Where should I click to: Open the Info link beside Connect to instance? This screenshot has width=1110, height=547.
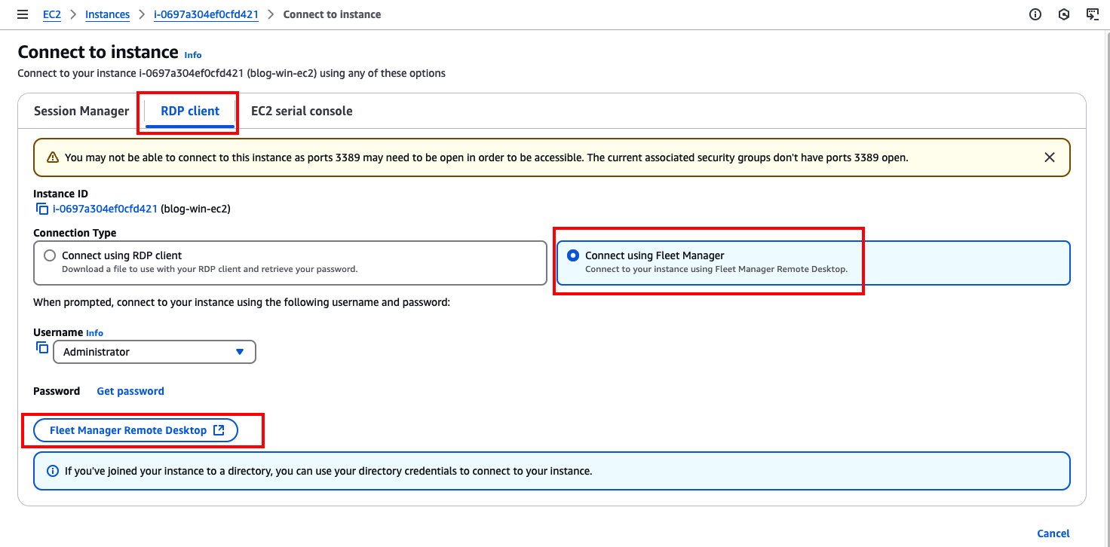point(193,55)
